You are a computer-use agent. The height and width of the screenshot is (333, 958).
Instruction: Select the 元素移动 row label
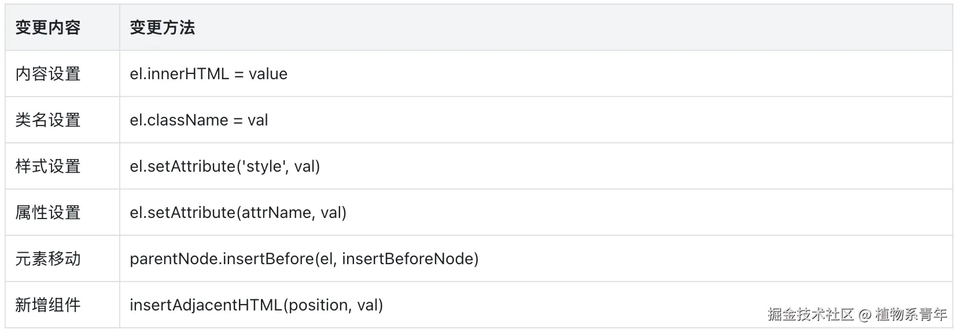48,258
